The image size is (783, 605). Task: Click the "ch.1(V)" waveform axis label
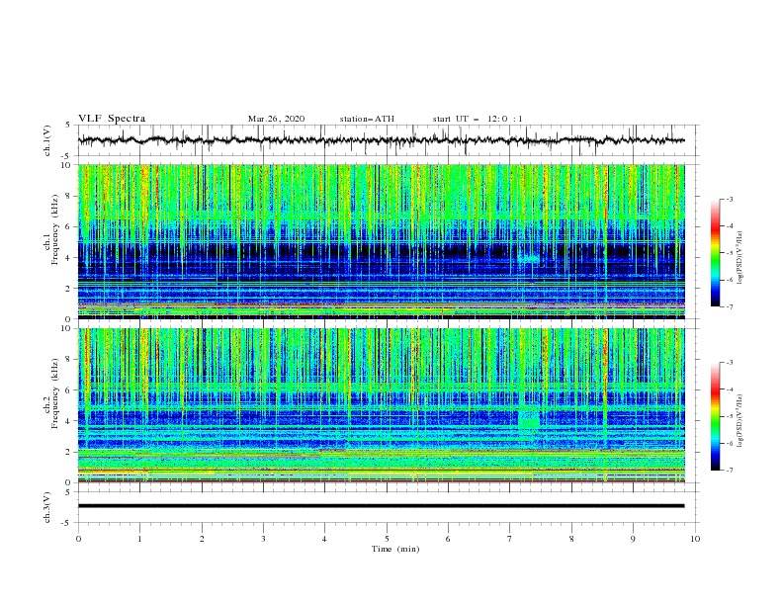pos(47,140)
